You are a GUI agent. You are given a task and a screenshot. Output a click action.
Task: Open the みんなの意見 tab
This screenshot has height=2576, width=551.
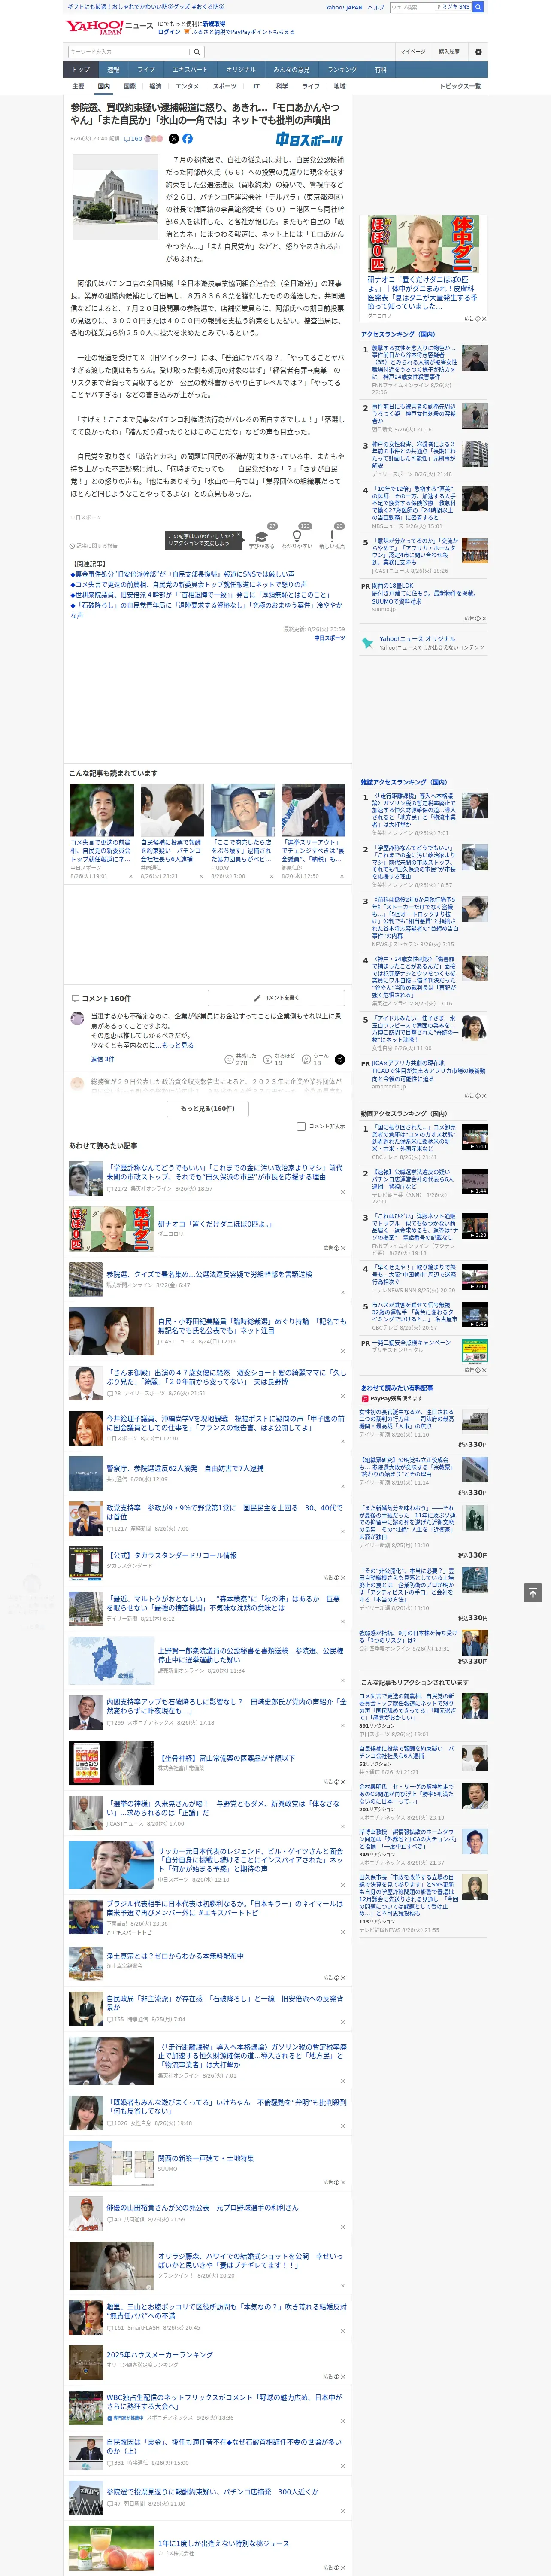[291, 70]
